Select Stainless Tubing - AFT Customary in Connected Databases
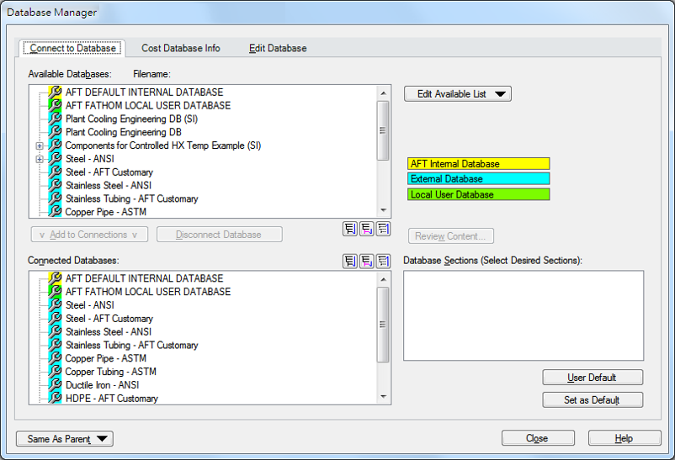 132,345
